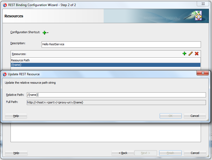The image size is (212, 160).
Task: Click into the Relative Path field
Action: (x=116, y=95)
